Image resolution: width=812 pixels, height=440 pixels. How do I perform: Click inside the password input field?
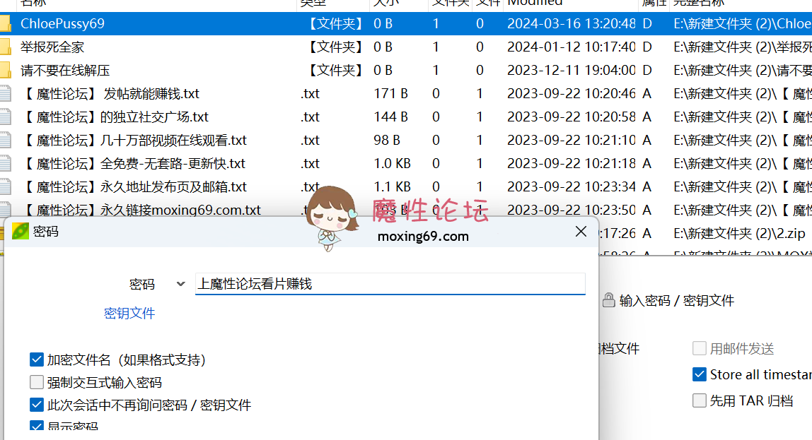point(389,284)
